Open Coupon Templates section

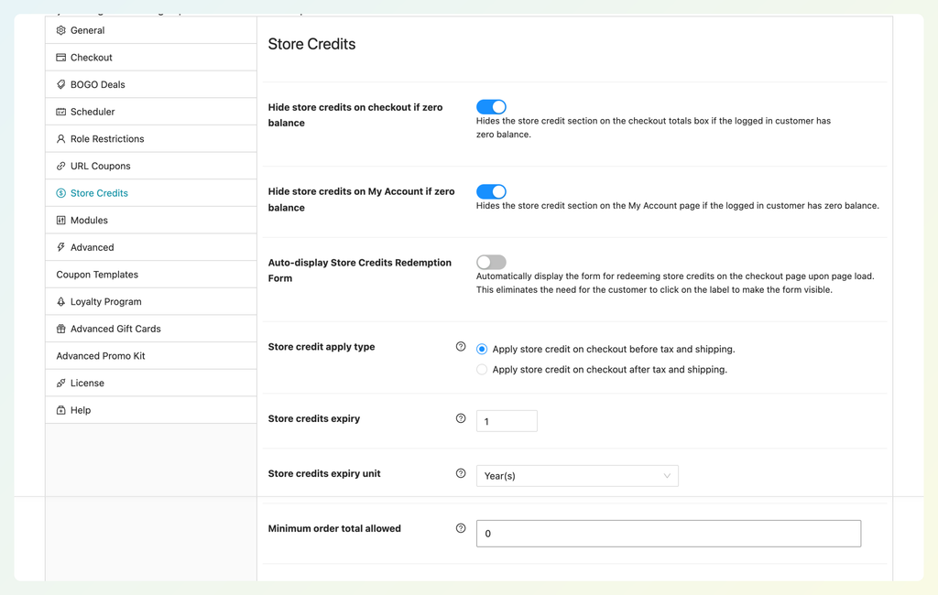(x=151, y=275)
